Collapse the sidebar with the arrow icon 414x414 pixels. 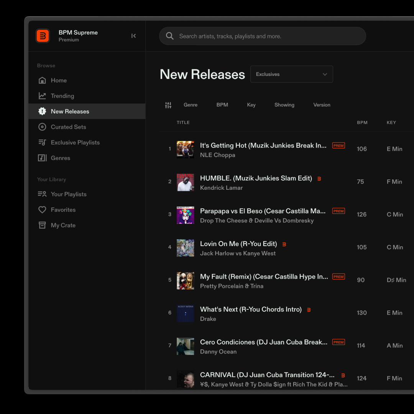[133, 36]
